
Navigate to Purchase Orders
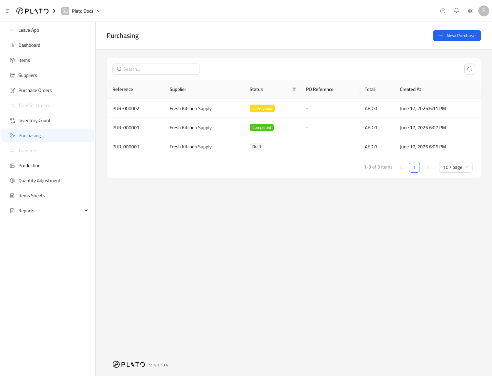[x=48, y=90]
